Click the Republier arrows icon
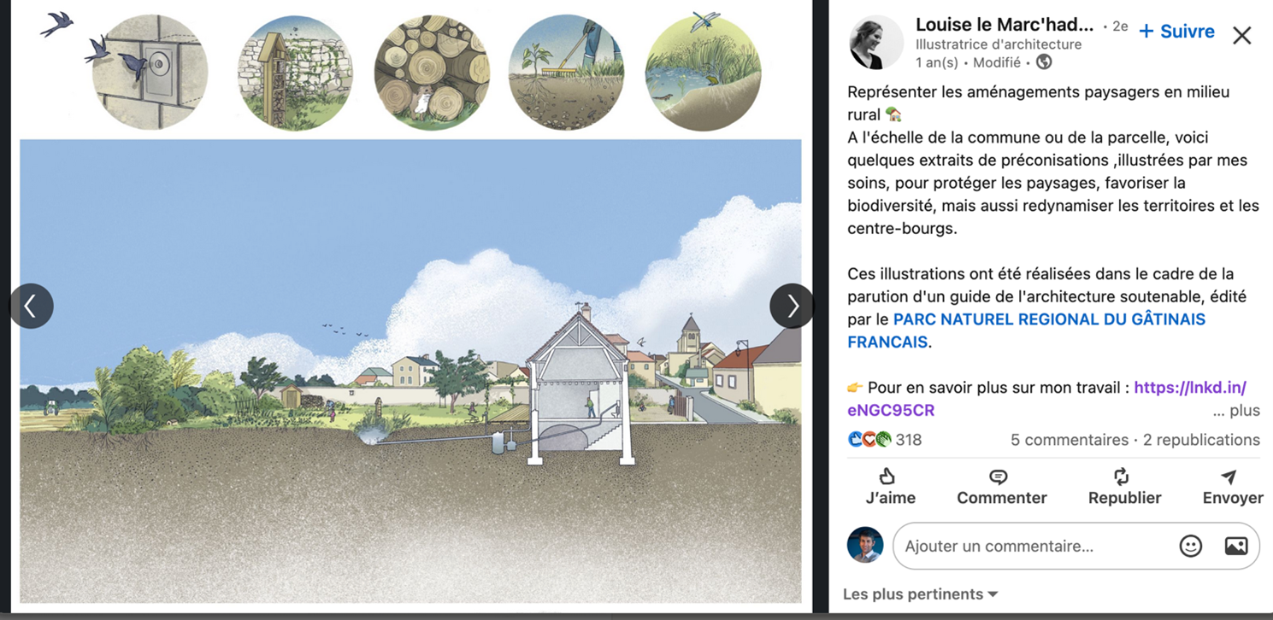The height and width of the screenshot is (620, 1273). click(x=1122, y=477)
